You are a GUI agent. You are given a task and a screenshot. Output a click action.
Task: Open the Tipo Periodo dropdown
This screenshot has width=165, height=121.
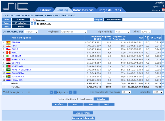click(x=122, y=32)
